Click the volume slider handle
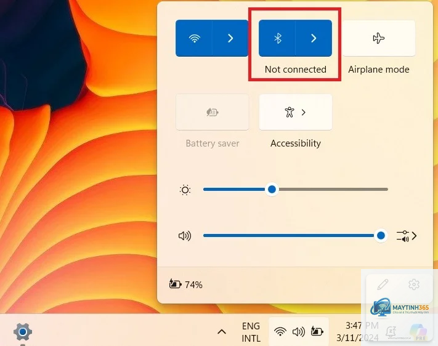 click(381, 236)
